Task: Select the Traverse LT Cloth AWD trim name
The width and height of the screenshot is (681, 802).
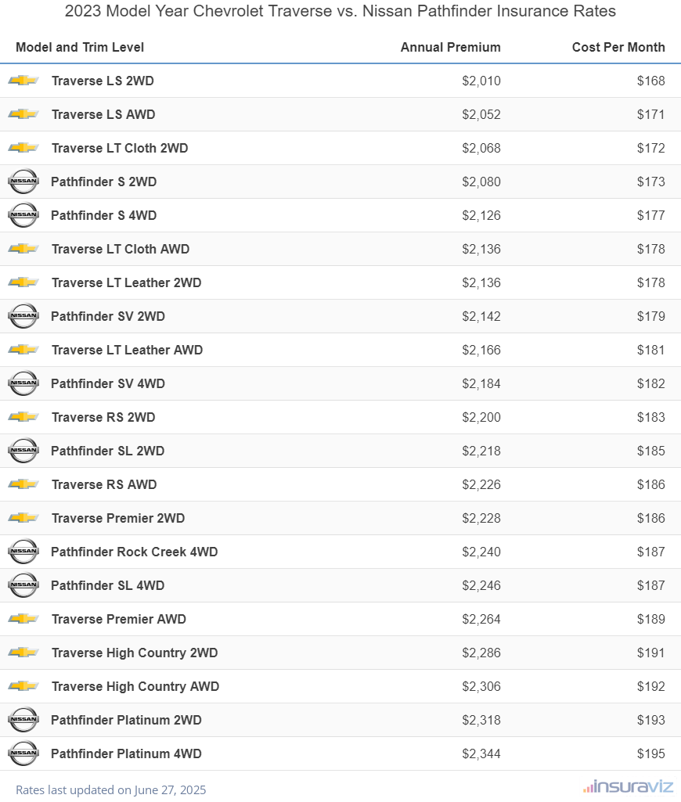Action: [121, 249]
